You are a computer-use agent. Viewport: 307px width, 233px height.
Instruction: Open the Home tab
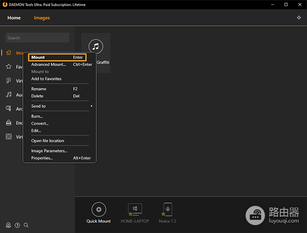pos(14,18)
